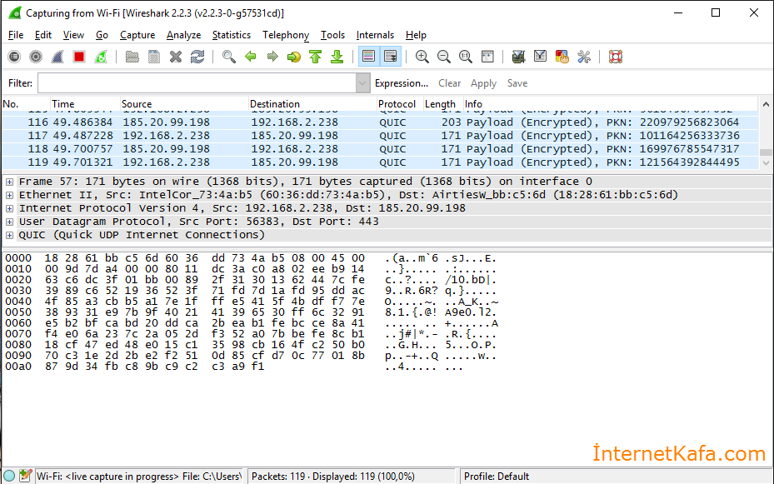Sort by Protocol column header
This screenshot has width=774, height=484.
(400, 104)
